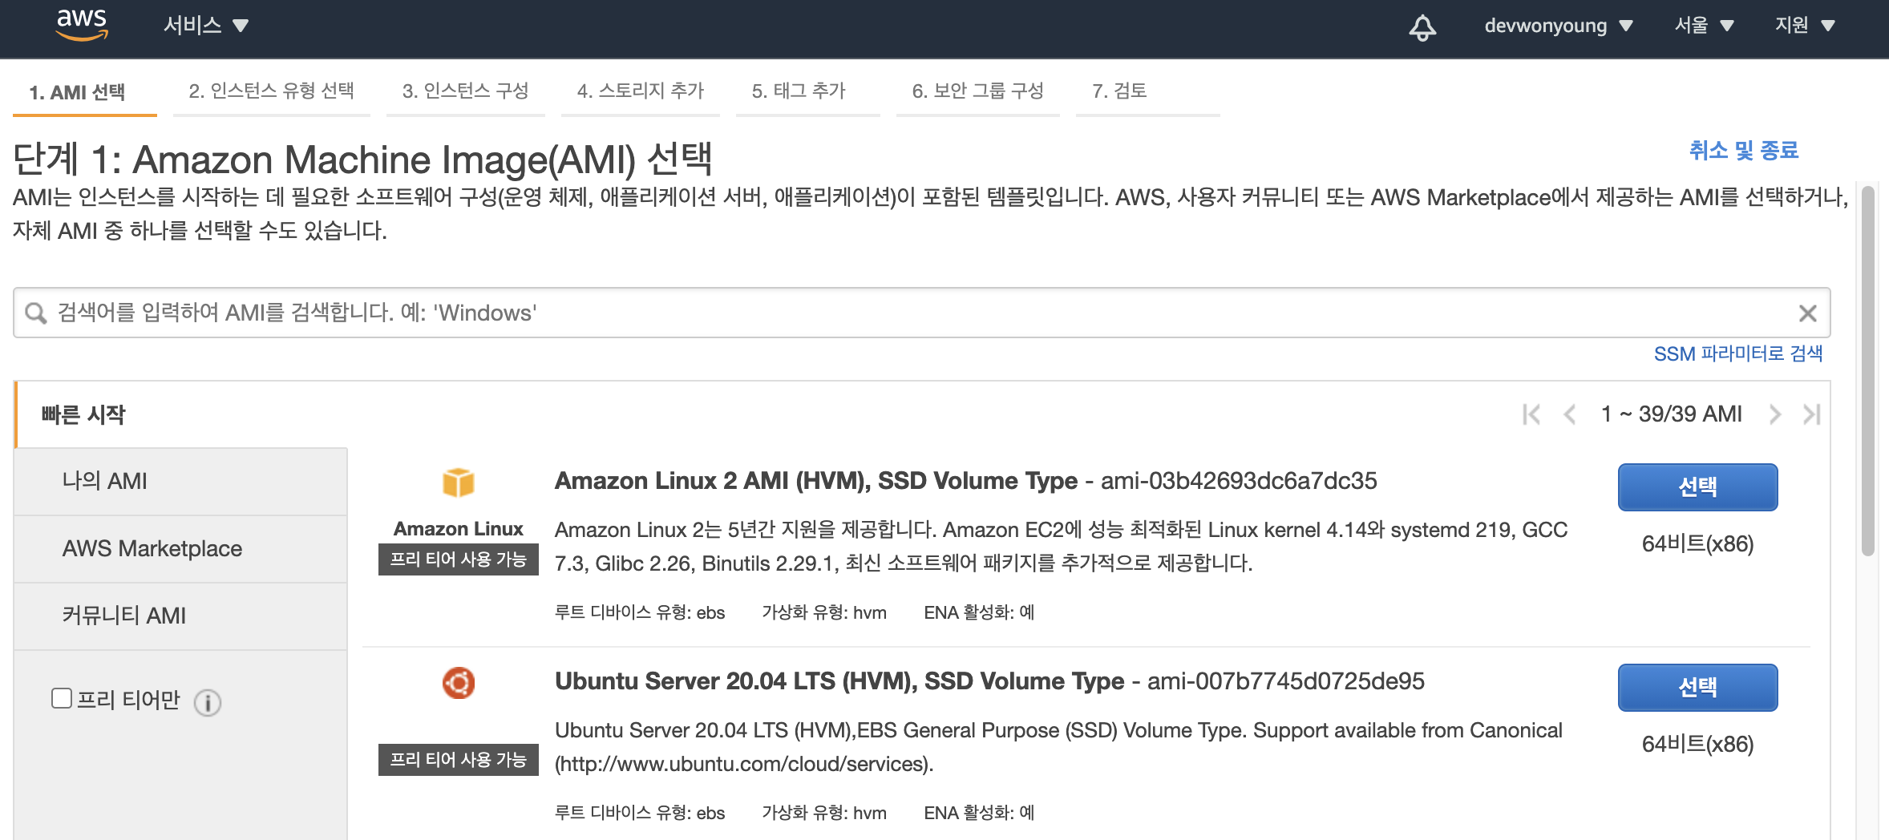This screenshot has width=1889, height=840.
Task: Click the Amazon Linux free tier badge
Action: coord(459,559)
